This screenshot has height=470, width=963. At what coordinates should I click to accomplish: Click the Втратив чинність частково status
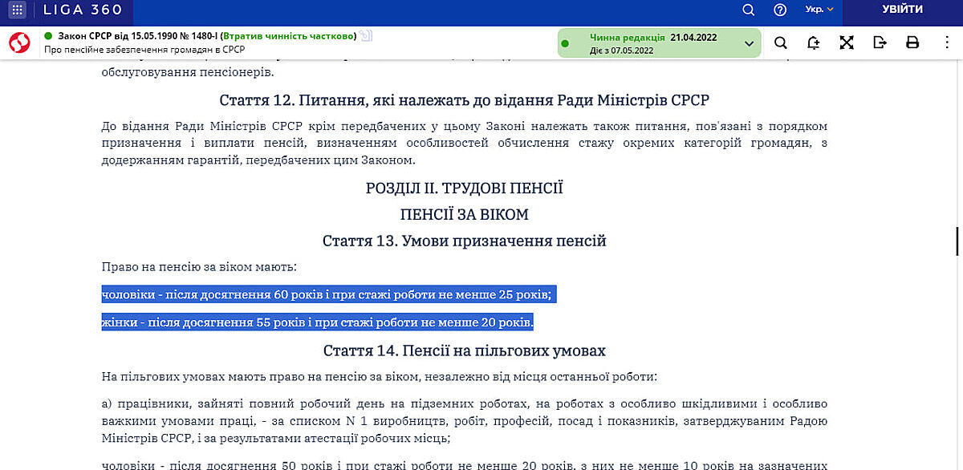point(289,36)
